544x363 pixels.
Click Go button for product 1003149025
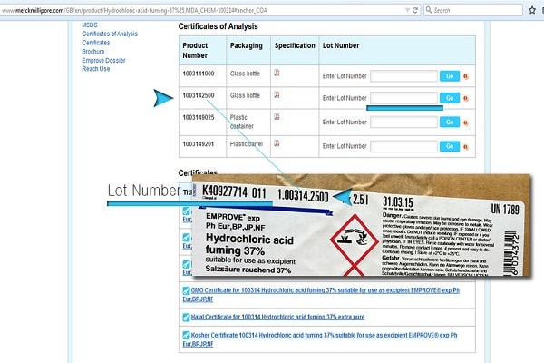point(450,122)
